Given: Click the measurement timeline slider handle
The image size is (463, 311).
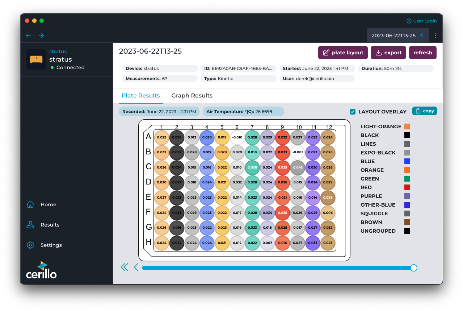Looking at the screenshot, I should point(414,268).
